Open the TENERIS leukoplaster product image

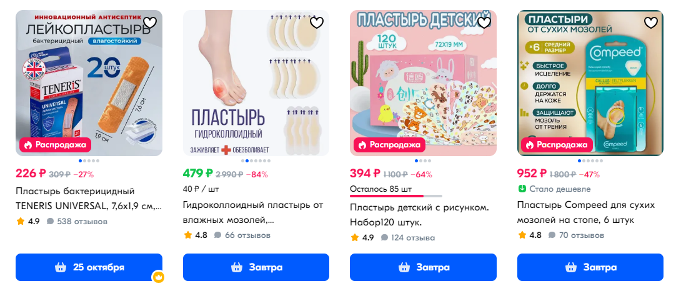coord(89,83)
